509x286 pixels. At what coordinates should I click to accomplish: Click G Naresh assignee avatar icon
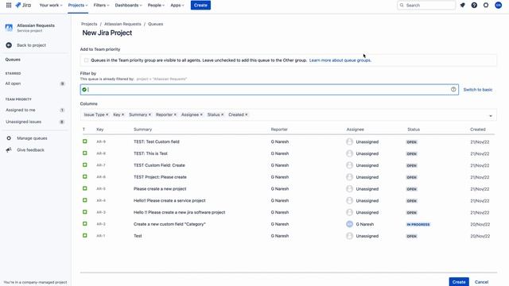click(349, 224)
